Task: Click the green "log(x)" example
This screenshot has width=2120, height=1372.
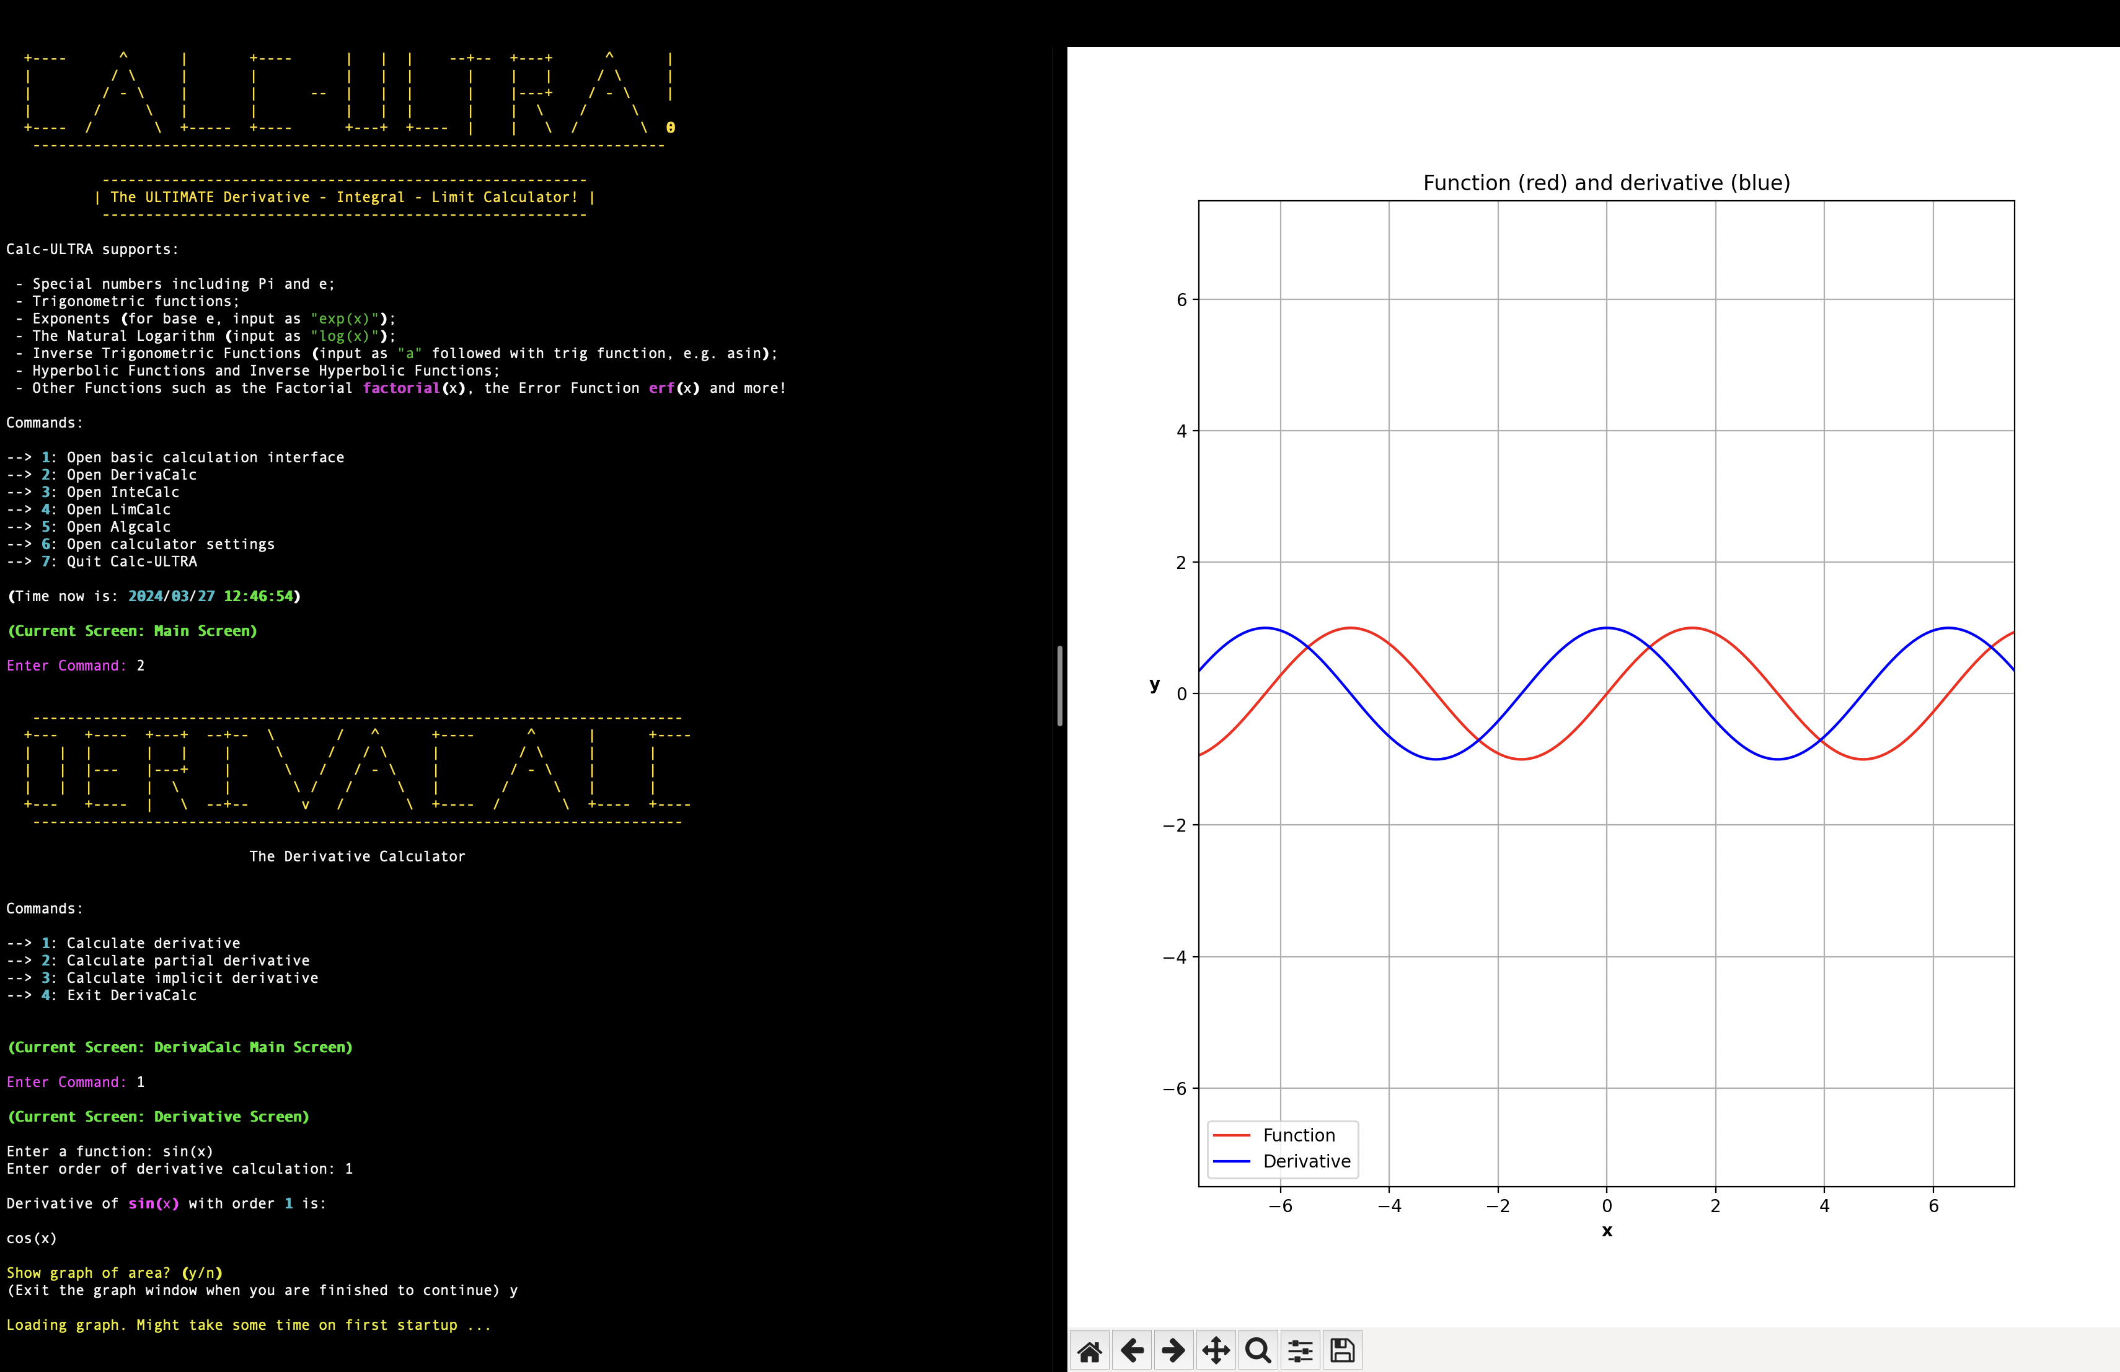Action: 345,336
